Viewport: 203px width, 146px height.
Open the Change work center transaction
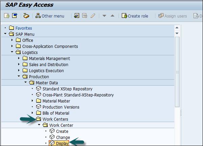click(x=63, y=137)
